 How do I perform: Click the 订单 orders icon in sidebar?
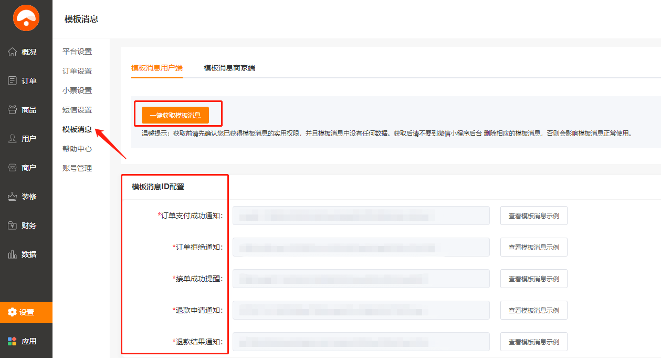click(13, 81)
